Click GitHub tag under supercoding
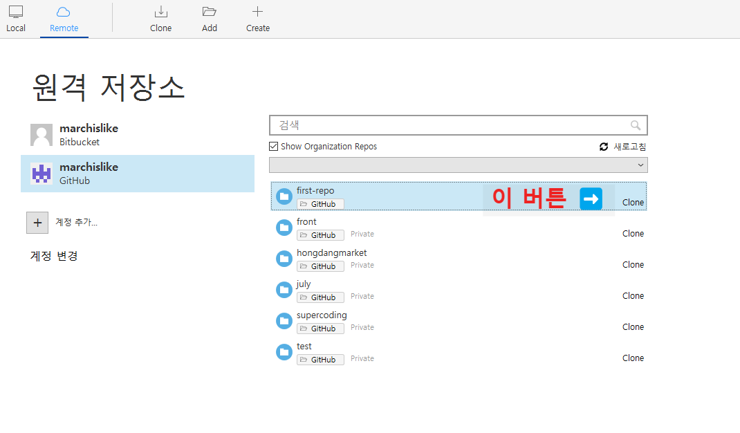Screen dimensions: 740x433 [320, 329]
